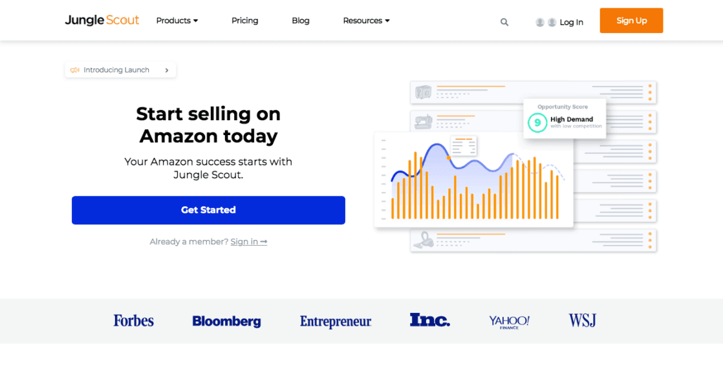Click the Opportunity Score card with 9
The width and height of the screenshot is (723, 371).
(x=565, y=119)
